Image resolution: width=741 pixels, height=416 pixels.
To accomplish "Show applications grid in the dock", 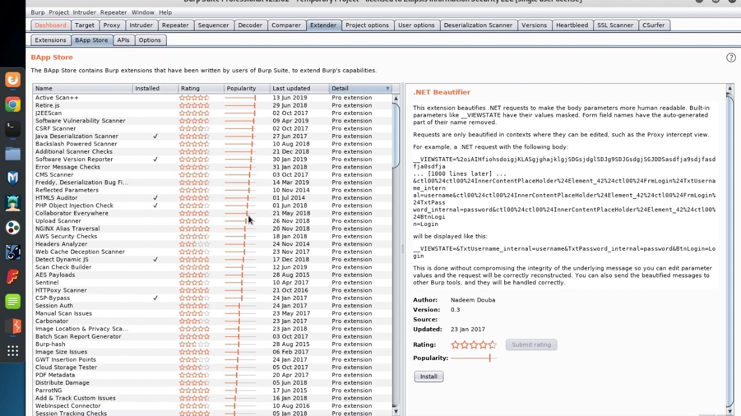I will [13, 351].
